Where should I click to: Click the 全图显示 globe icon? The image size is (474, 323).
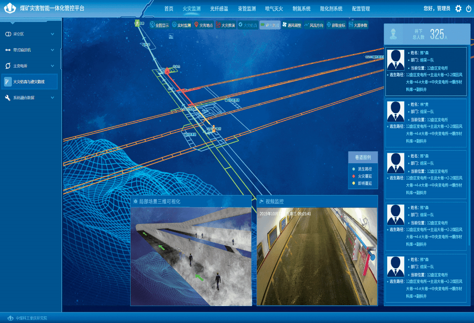pyautogui.click(x=152, y=25)
